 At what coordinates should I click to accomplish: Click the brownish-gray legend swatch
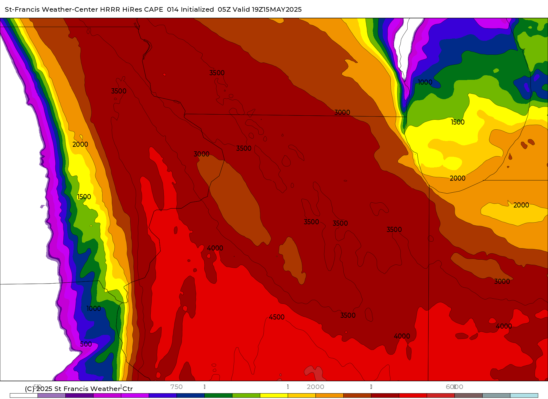[x=468, y=396]
